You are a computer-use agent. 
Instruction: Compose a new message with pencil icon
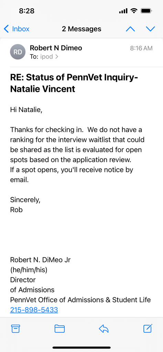pos(148,329)
